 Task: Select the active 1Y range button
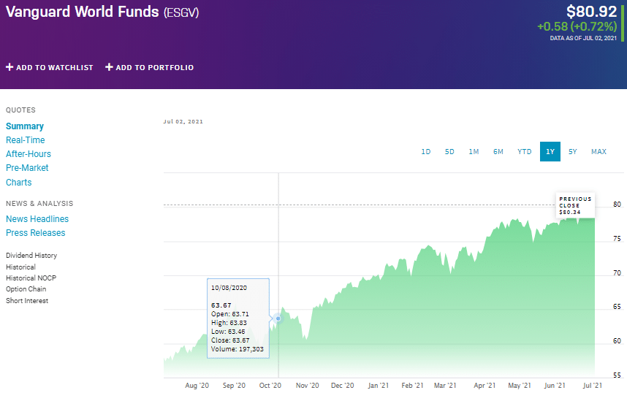[x=550, y=151]
